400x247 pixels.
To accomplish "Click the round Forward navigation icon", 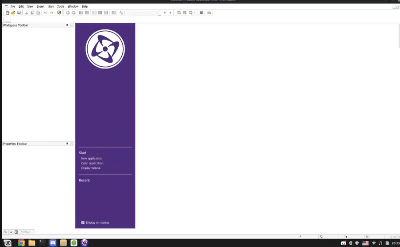I will click(73, 12).
